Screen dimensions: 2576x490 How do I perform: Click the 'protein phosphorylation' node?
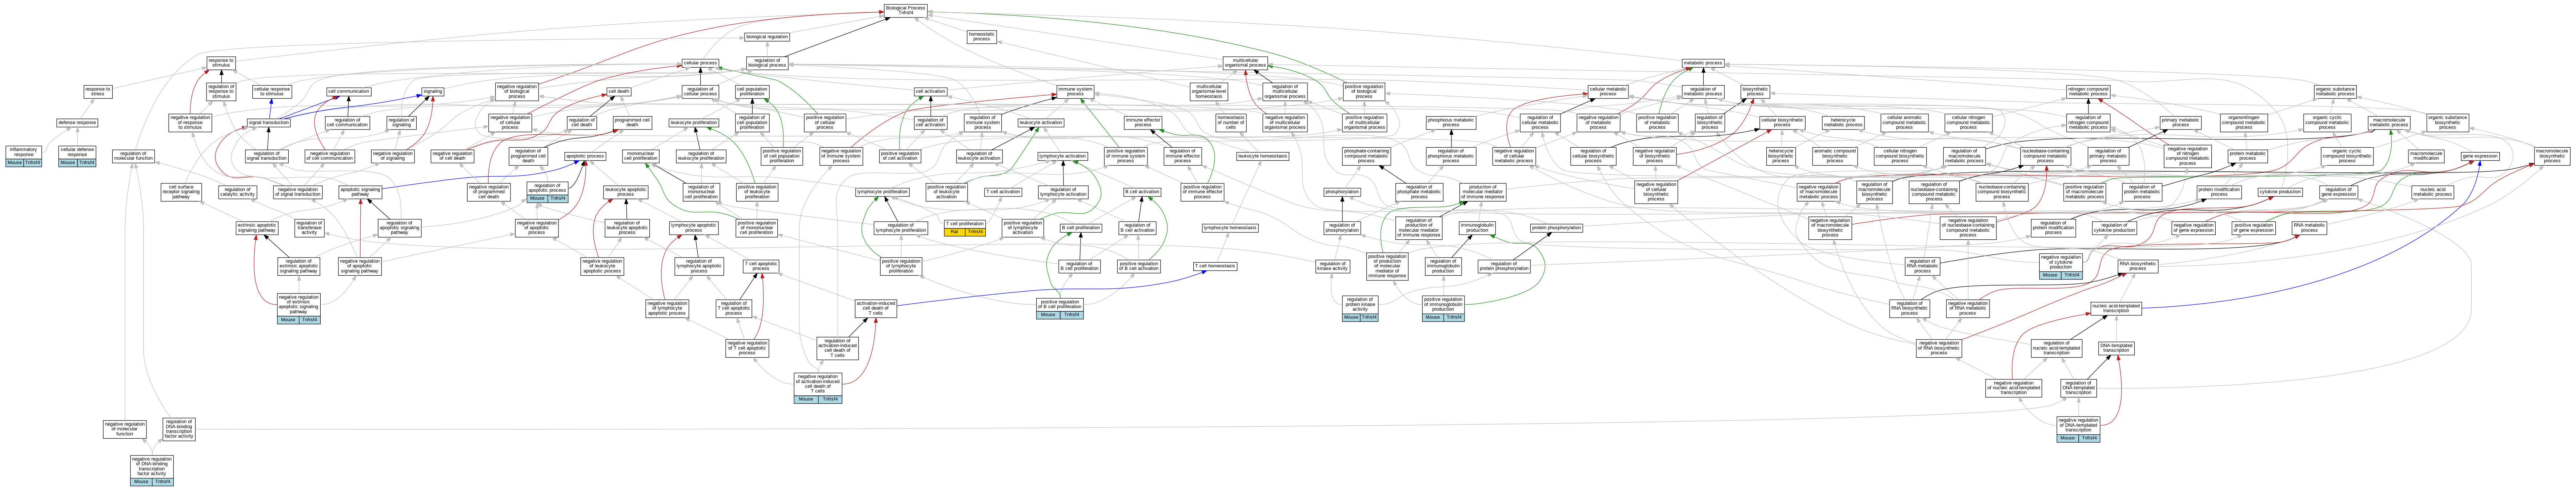1556,228
